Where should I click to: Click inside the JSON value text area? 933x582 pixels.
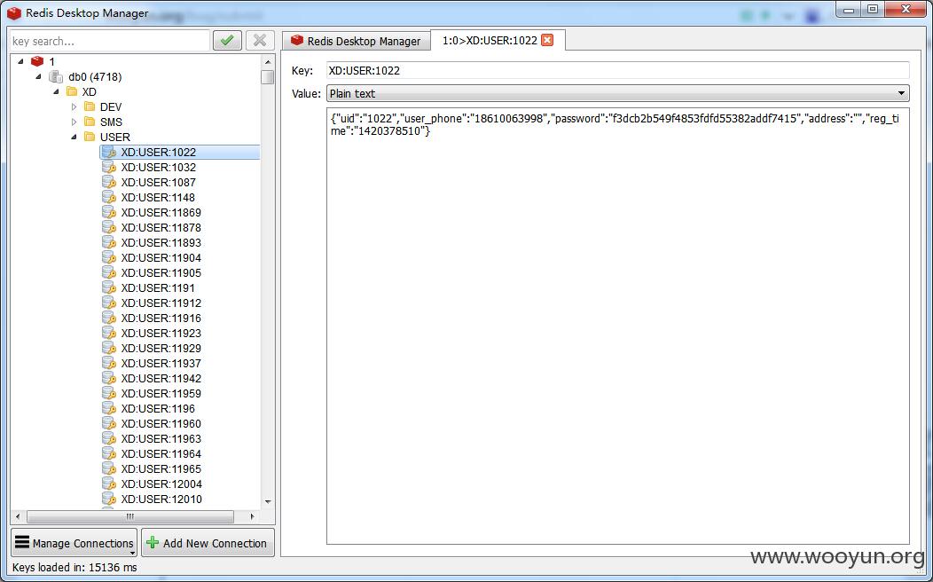[617, 326]
